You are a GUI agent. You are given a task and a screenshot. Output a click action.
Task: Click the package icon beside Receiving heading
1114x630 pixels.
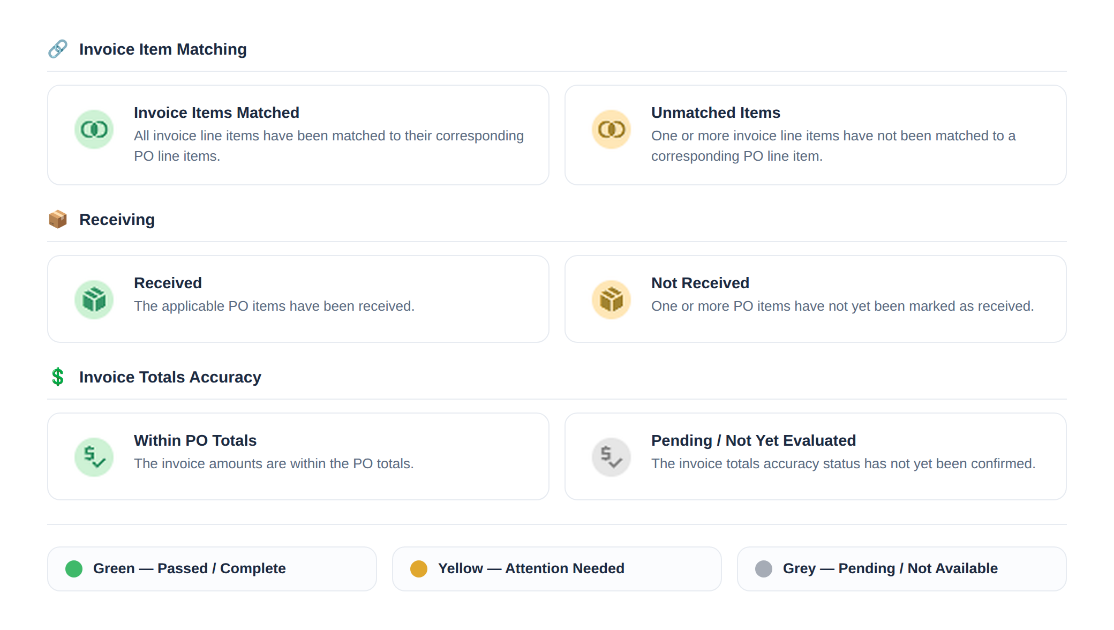click(x=58, y=219)
